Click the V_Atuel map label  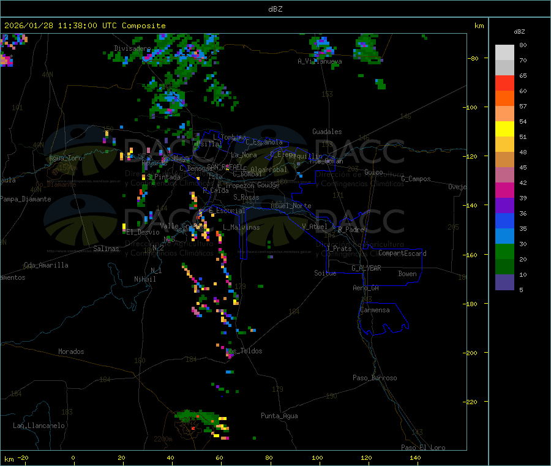click(315, 227)
